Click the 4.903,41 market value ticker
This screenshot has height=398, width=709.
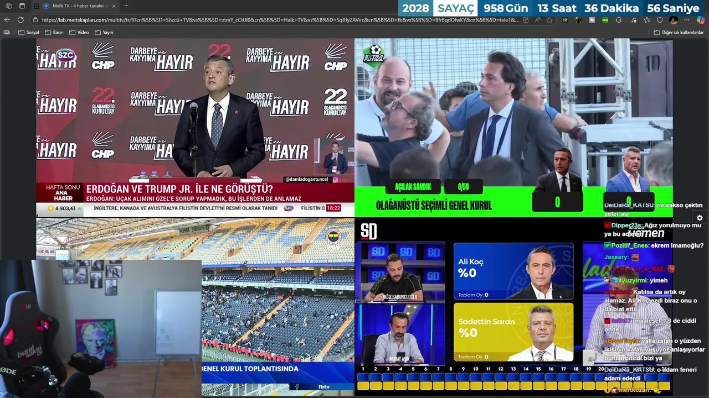pyautogui.click(x=65, y=208)
